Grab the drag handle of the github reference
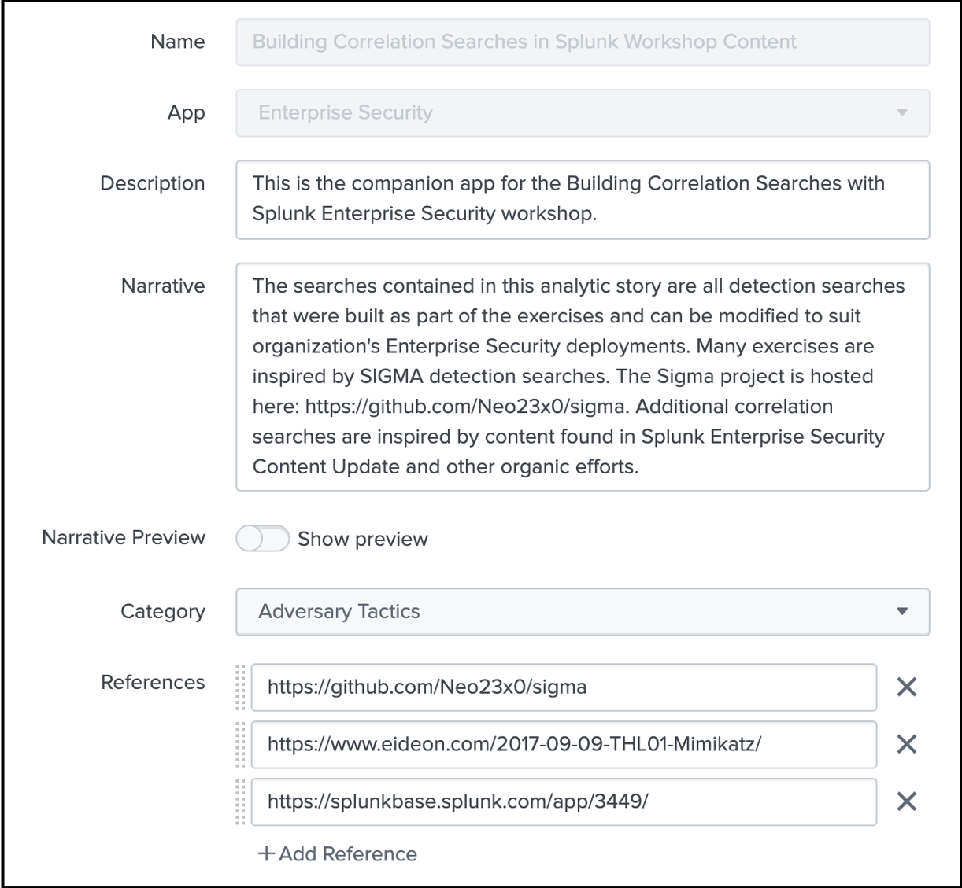This screenshot has width=962, height=888. coord(241,687)
